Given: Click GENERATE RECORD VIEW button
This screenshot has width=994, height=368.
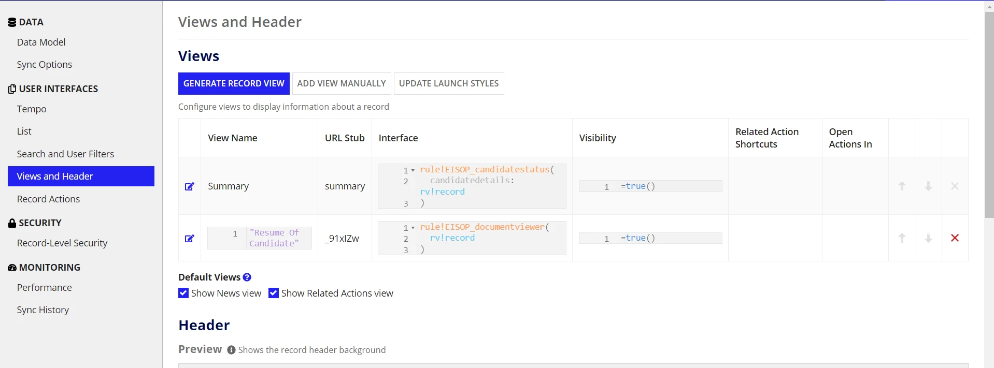Looking at the screenshot, I should tap(234, 83).
